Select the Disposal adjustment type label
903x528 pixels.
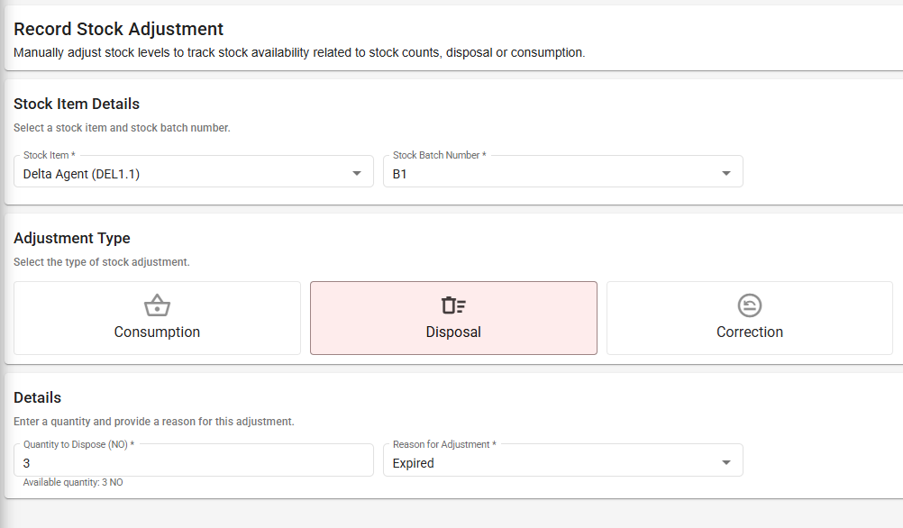(x=453, y=332)
